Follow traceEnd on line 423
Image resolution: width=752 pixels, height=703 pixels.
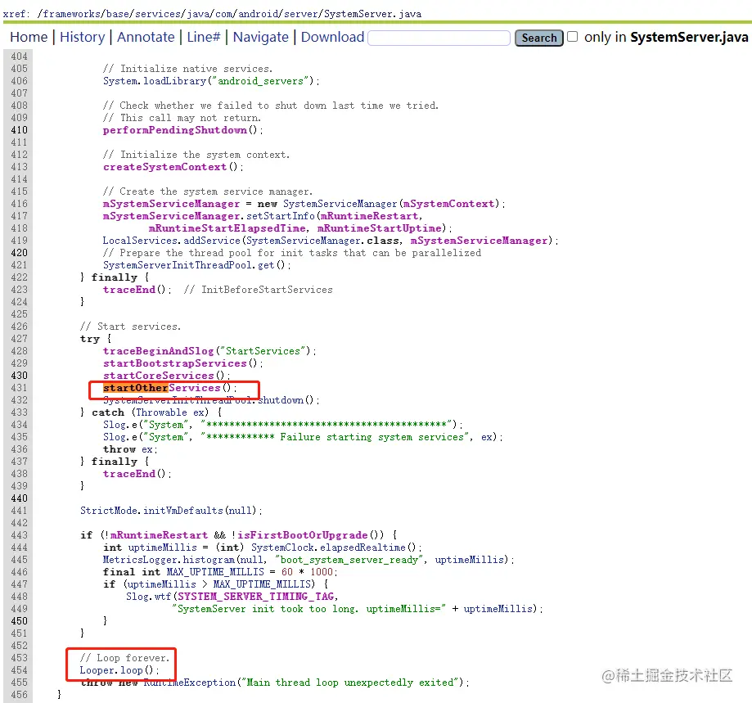pos(129,290)
